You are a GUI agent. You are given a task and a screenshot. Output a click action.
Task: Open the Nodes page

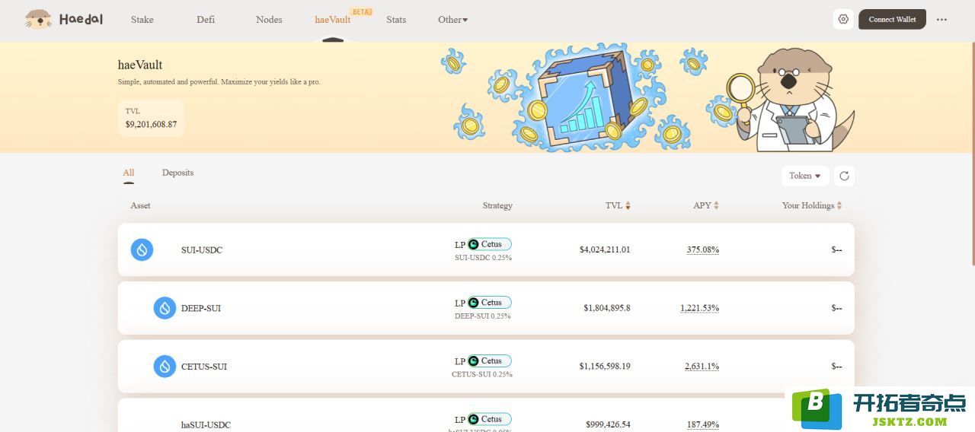269,20
